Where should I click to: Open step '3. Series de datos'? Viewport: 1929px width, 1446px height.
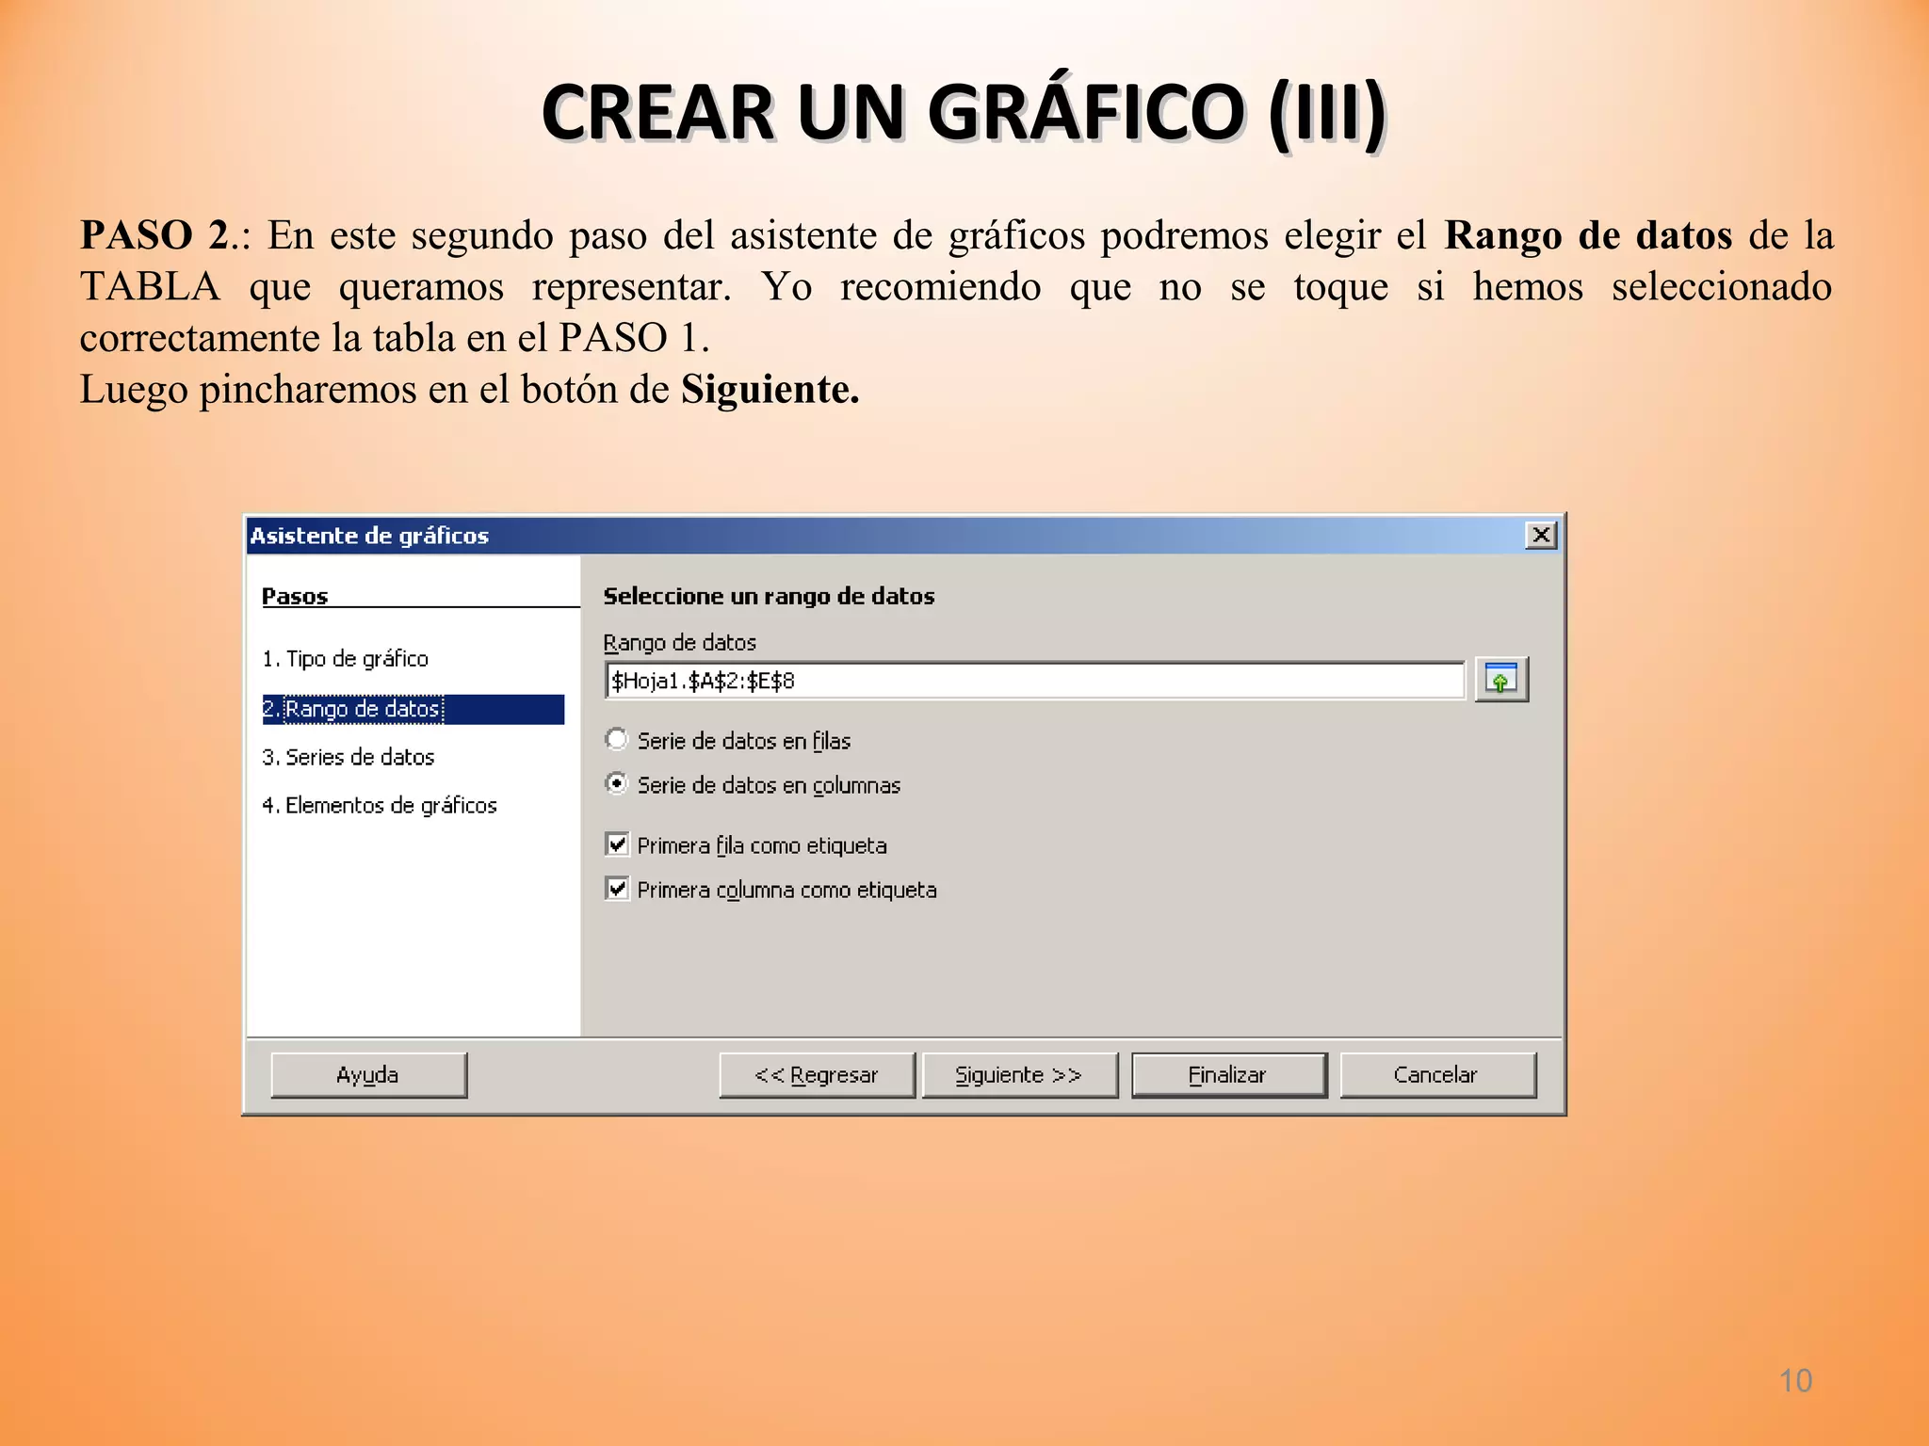[348, 757]
